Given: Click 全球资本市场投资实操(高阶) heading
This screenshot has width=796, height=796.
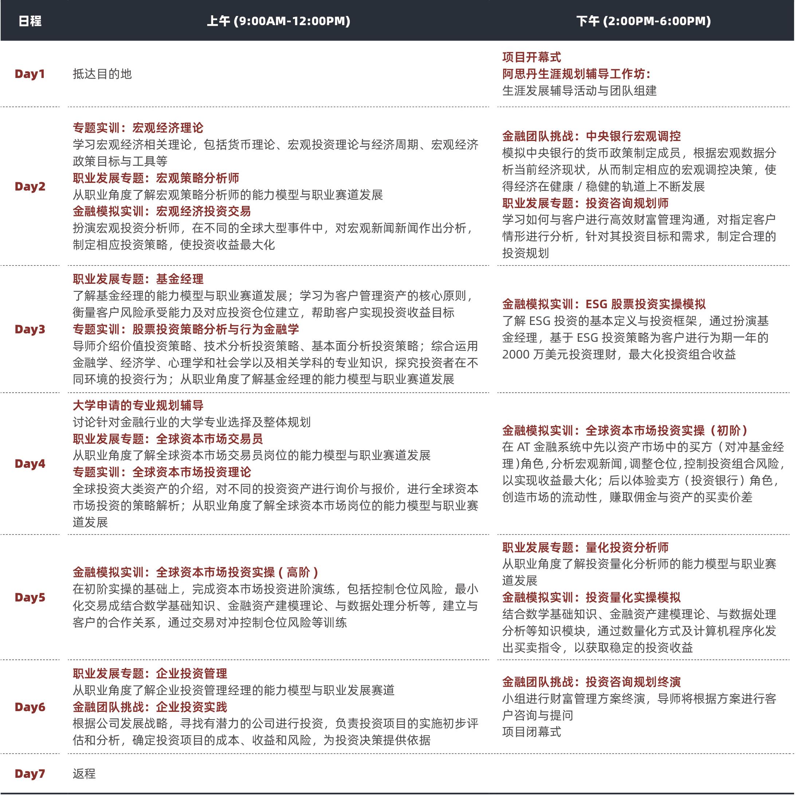Looking at the screenshot, I should pyautogui.click(x=195, y=572).
